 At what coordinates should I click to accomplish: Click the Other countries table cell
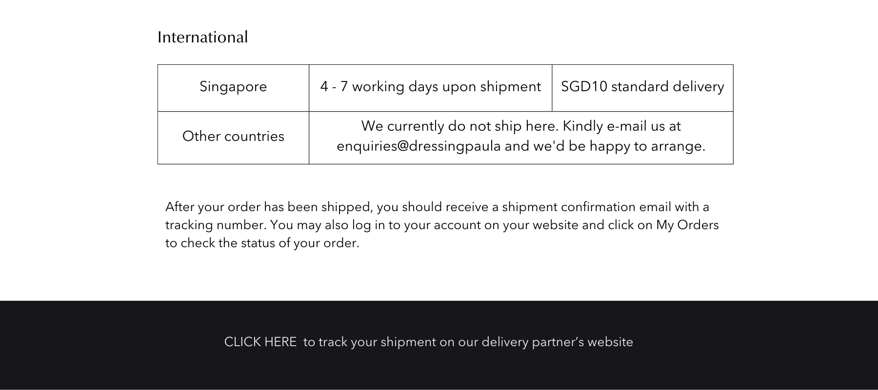point(233,136)
